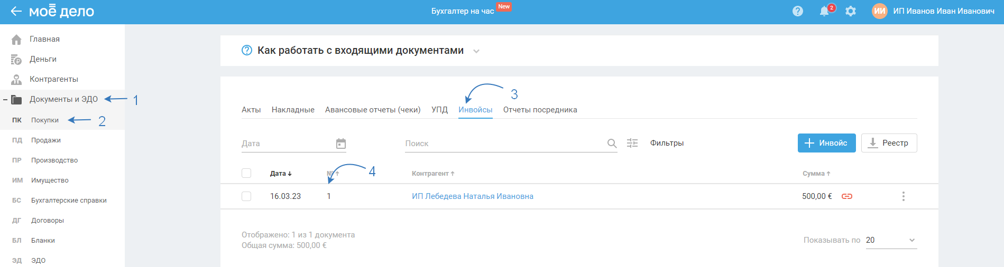The height and width of the screenshot is (267, 1004).
Task: Click the back arrow in header
Action: (x=16, y=12)
